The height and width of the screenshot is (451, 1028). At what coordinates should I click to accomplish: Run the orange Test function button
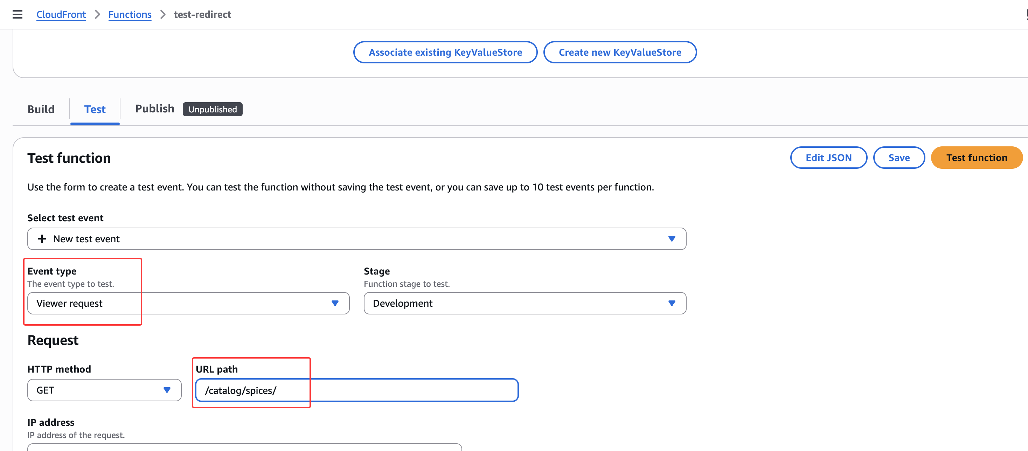(976, 158)
